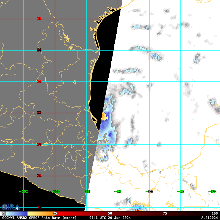Click the latitude label 26
220x220 pixels.
39,50
